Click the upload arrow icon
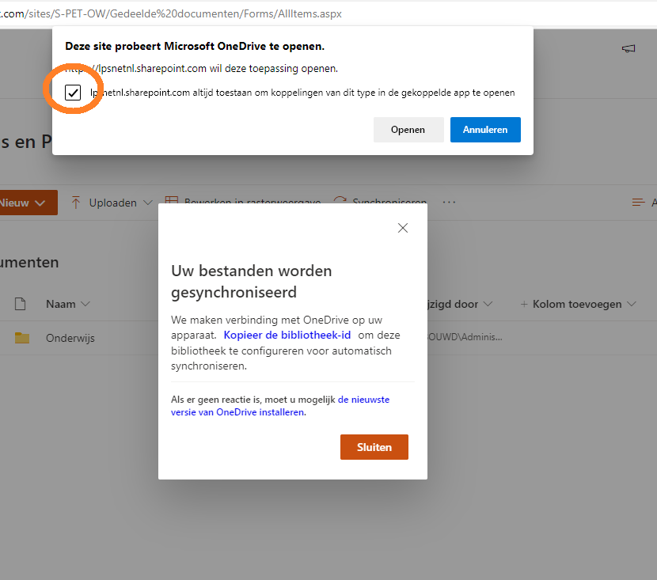The height and width of the screenshot is (580, 657). [76, 203]
